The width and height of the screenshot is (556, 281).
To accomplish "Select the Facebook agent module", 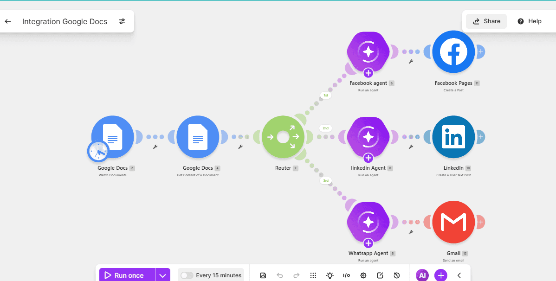I will click(368, 52).
